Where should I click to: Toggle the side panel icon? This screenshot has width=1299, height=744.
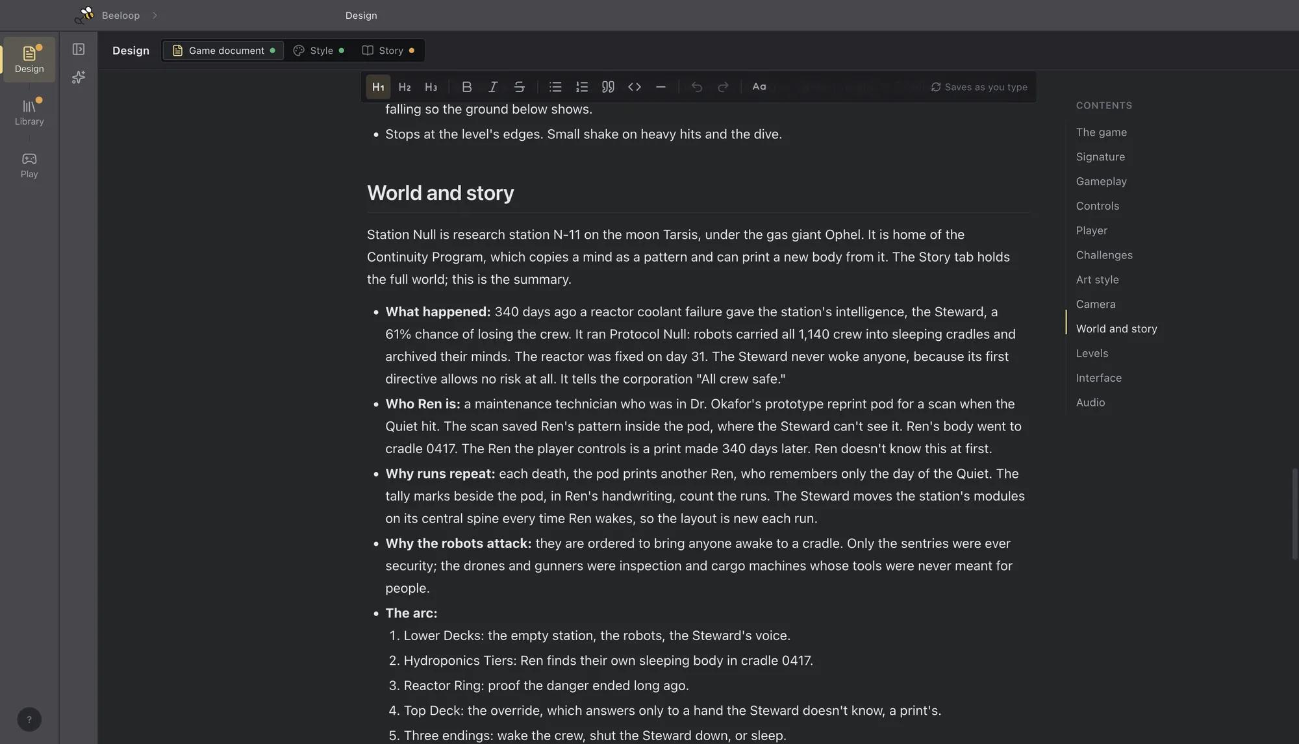79,49
